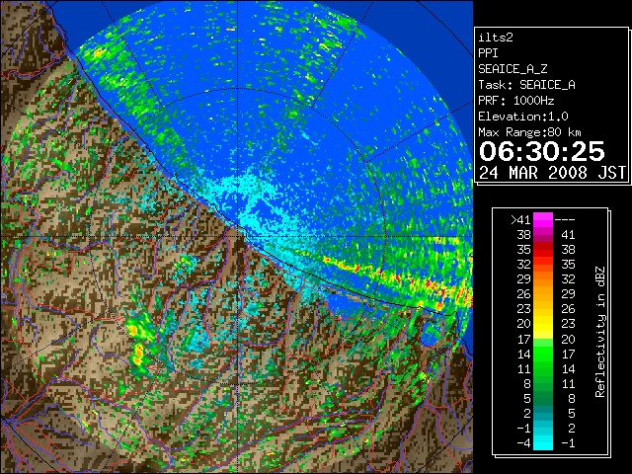Screen dimensions: 632x474
Task: Click the 'ilts2' site label
Action: [496, 38]
